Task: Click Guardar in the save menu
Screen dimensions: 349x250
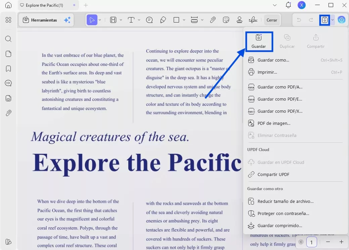Action: click(259, 42)
